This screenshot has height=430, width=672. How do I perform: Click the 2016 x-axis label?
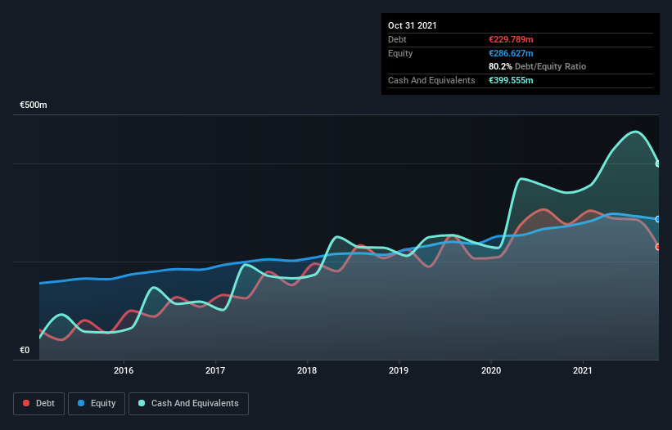tap(124, 370)
